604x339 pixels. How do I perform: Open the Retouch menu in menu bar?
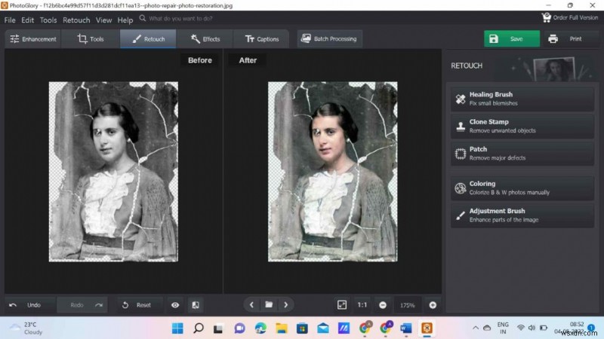coord(76,20)
